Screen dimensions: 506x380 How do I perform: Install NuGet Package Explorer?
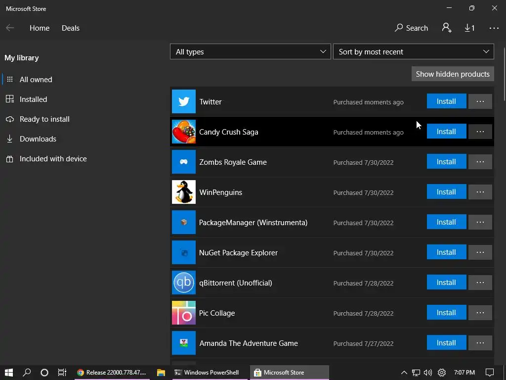click(x=446, y=252)
